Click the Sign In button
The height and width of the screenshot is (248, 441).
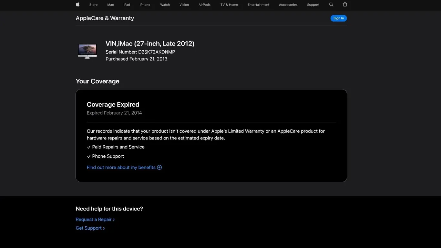tap(339, 18)
